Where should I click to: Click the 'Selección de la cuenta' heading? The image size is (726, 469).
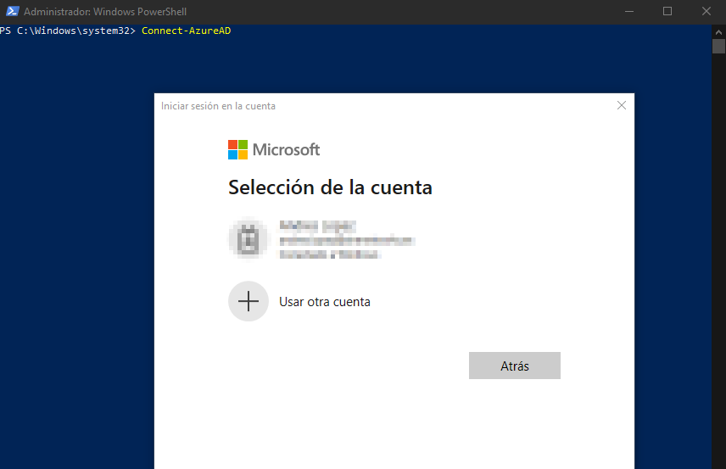(330, 187)
